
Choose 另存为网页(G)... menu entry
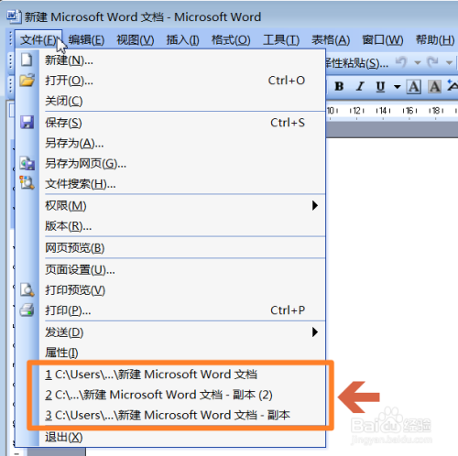[170, 164]
